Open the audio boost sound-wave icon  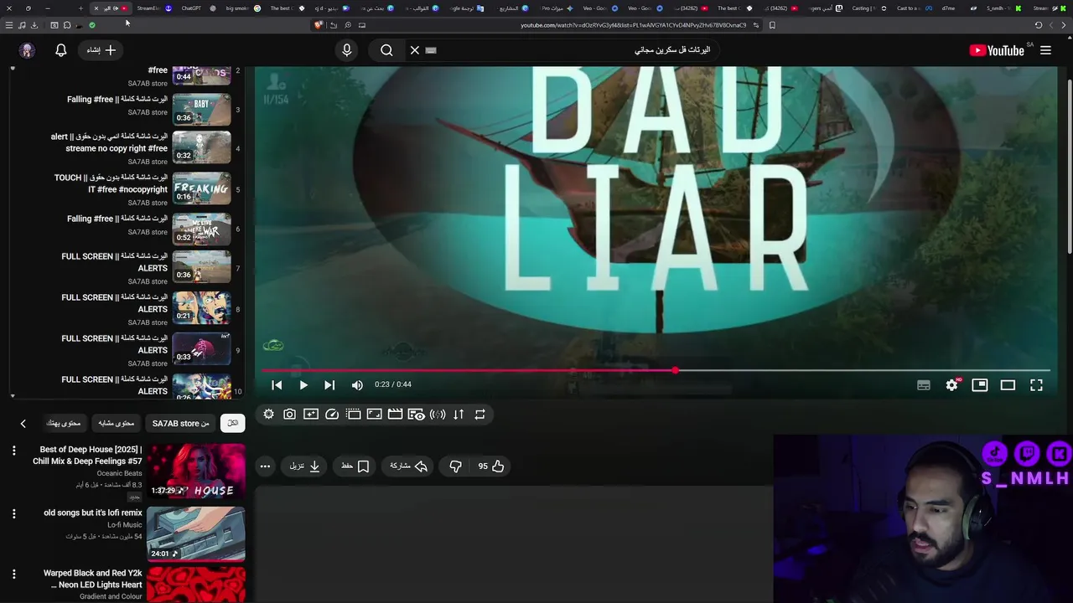[438, 415]
